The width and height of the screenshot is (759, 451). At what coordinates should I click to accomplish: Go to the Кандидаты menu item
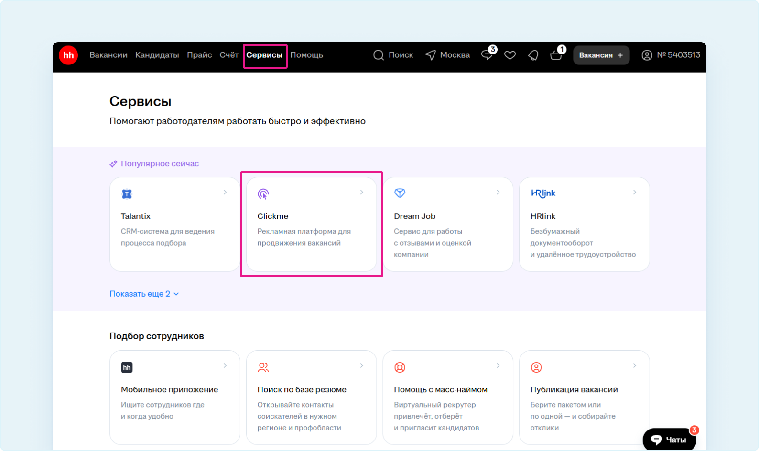point(157,55)
